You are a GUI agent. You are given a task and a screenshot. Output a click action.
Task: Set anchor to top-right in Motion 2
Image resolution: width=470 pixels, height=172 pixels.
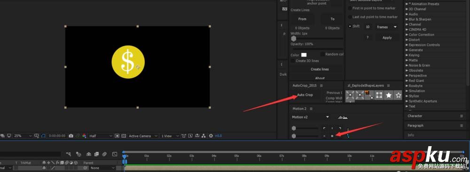pos(340,128)
